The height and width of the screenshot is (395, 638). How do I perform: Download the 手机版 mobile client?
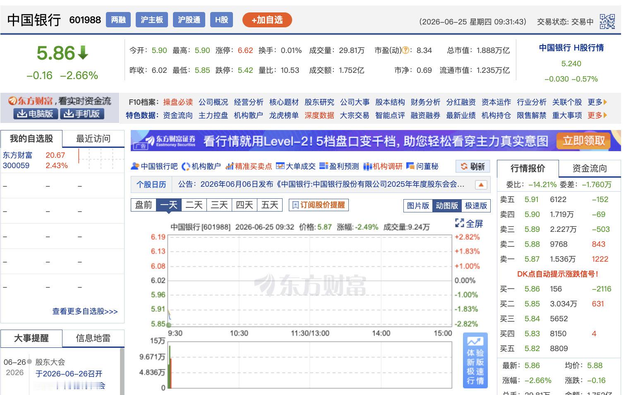click(x=82, y=114)
